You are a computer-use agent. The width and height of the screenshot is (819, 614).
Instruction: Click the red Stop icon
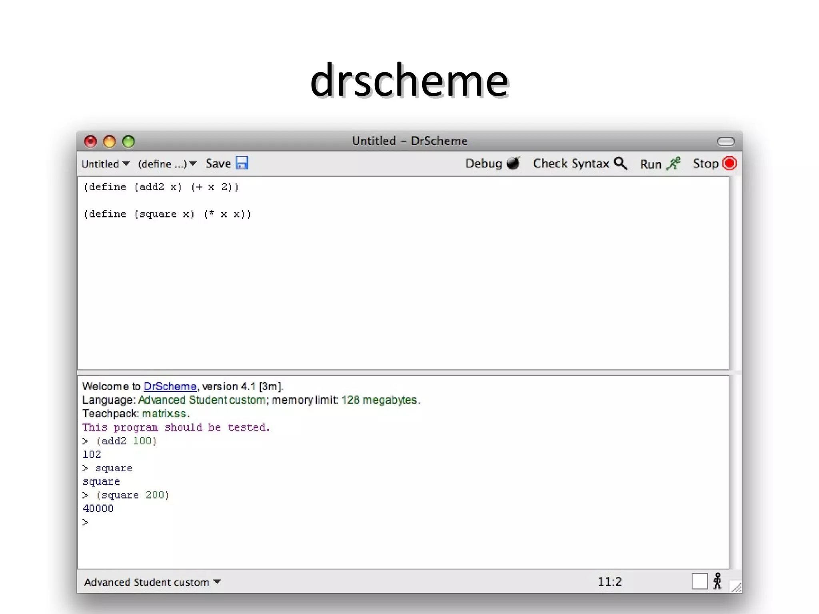coord(729,163)
